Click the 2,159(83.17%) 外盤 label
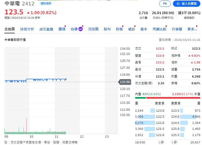This screenshot has height=145, width=202. (186, 94)
